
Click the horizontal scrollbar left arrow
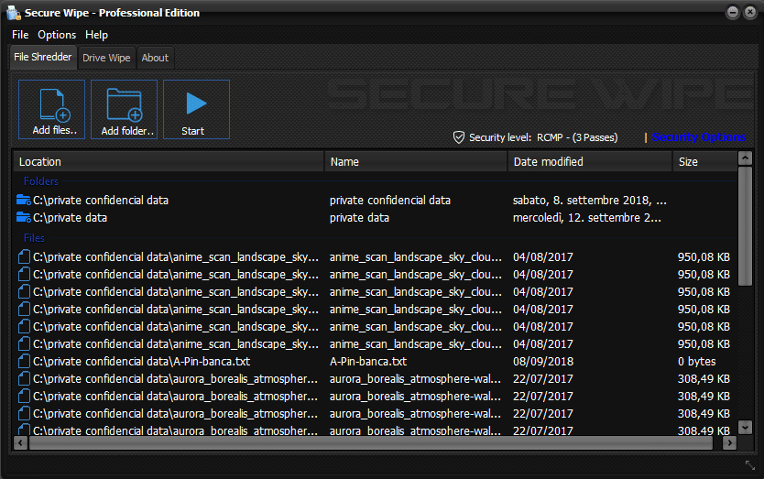coord(20,443)
